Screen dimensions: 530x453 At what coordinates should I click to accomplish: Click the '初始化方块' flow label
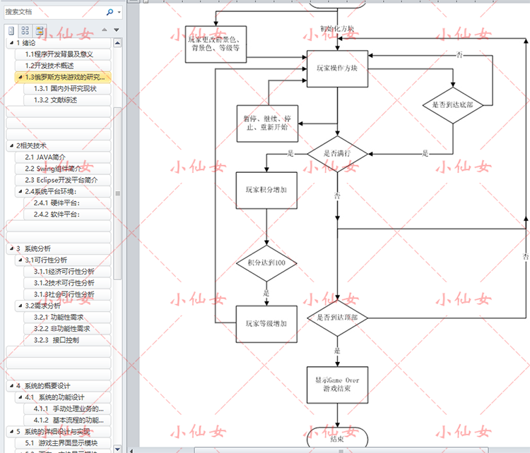(x=337, y=29)
